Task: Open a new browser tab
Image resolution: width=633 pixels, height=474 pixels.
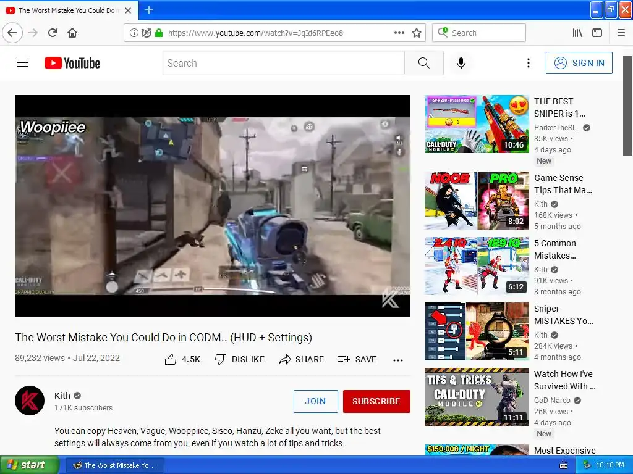Action: coord(148,10)
